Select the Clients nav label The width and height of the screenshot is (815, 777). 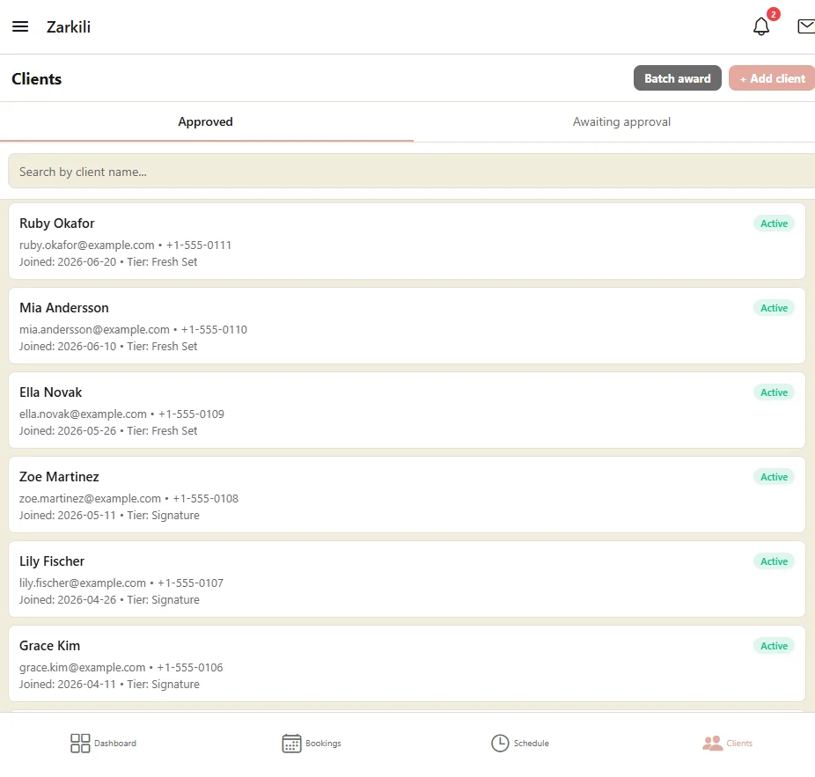pos(739,744)
